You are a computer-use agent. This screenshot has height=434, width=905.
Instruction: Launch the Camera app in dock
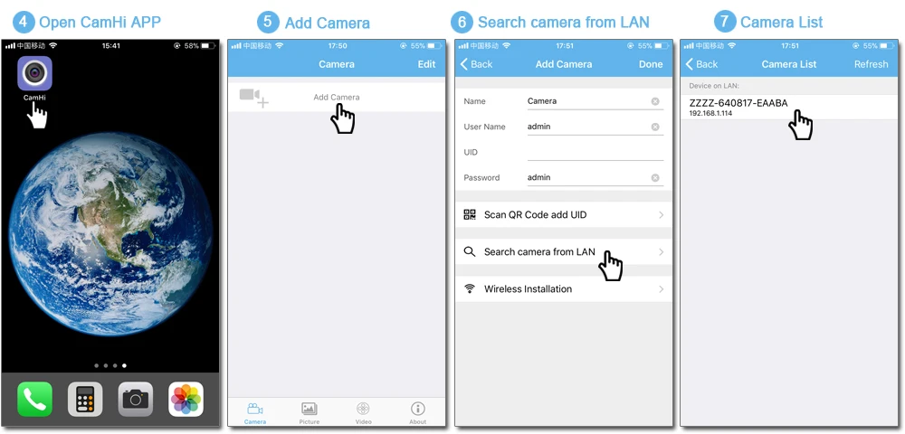click(136, 399)
